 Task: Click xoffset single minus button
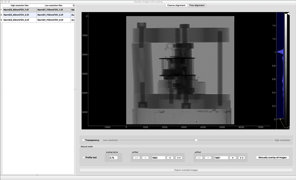[x=145, y=158]
